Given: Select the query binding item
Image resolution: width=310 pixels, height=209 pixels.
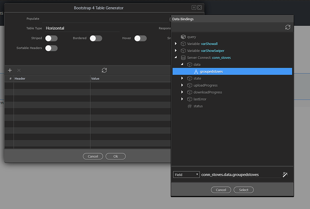Looking at the screenshot, I should click(191, 37).
